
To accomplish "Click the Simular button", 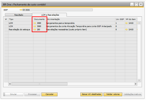I will [13, 94].
